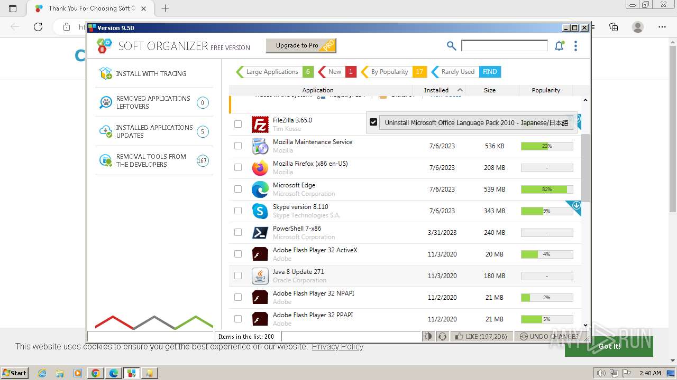
Task: Toggle the dark theme status bar icon
Action: click(428, 336)
